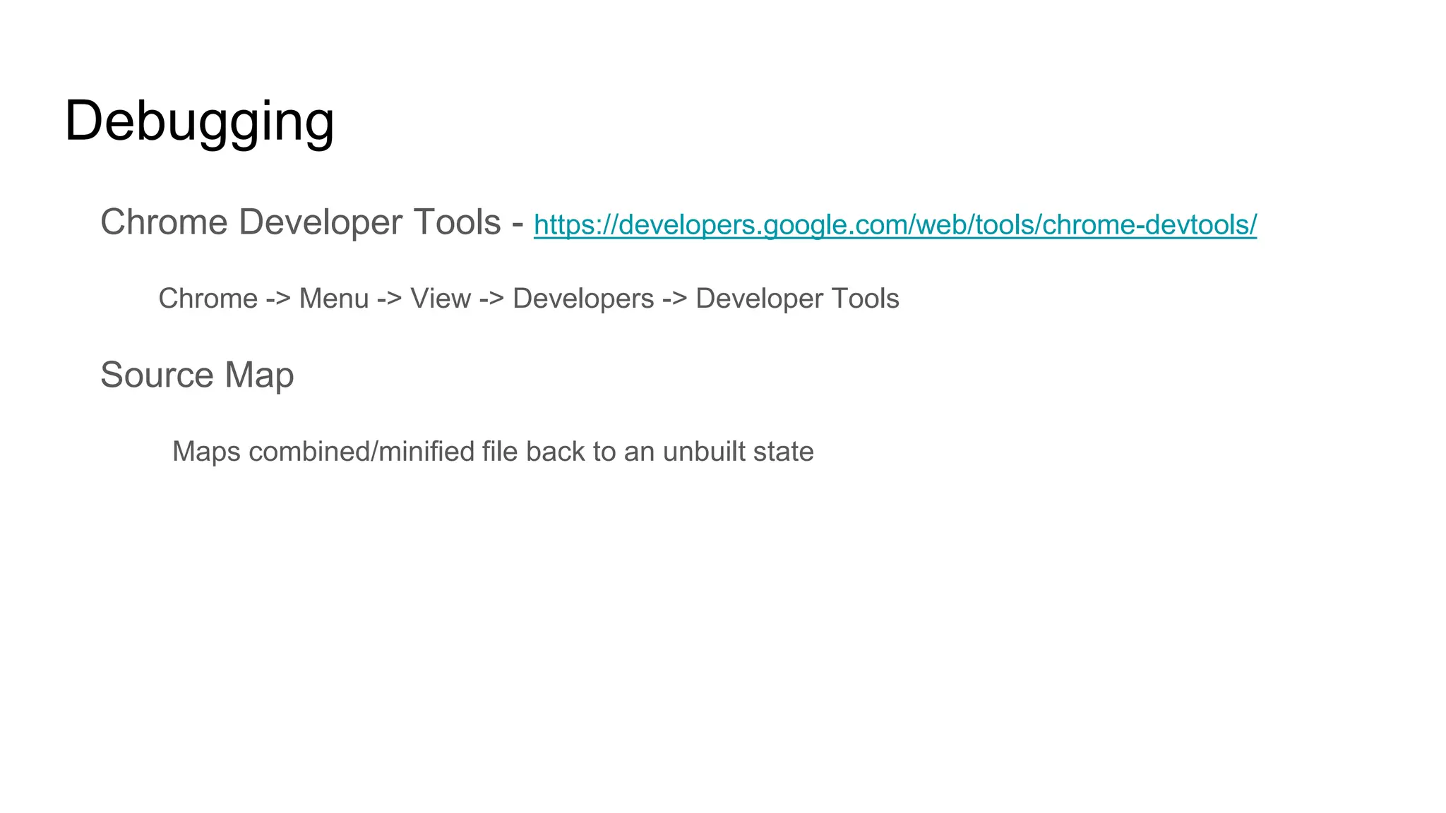
Task: Click the 'Debugging' slide title
Action: pos(199,121)
